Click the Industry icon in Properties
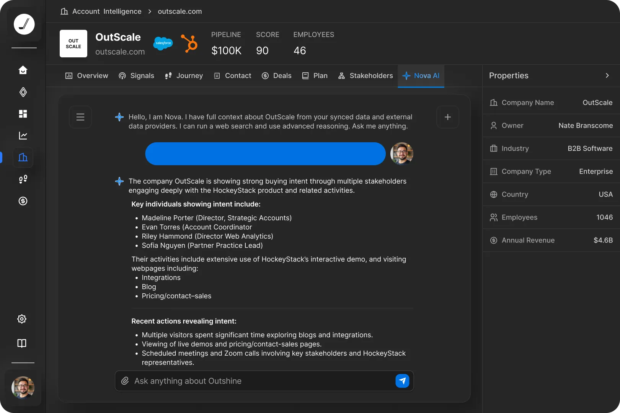Viewport: 620px width, 413px height. 494,148
